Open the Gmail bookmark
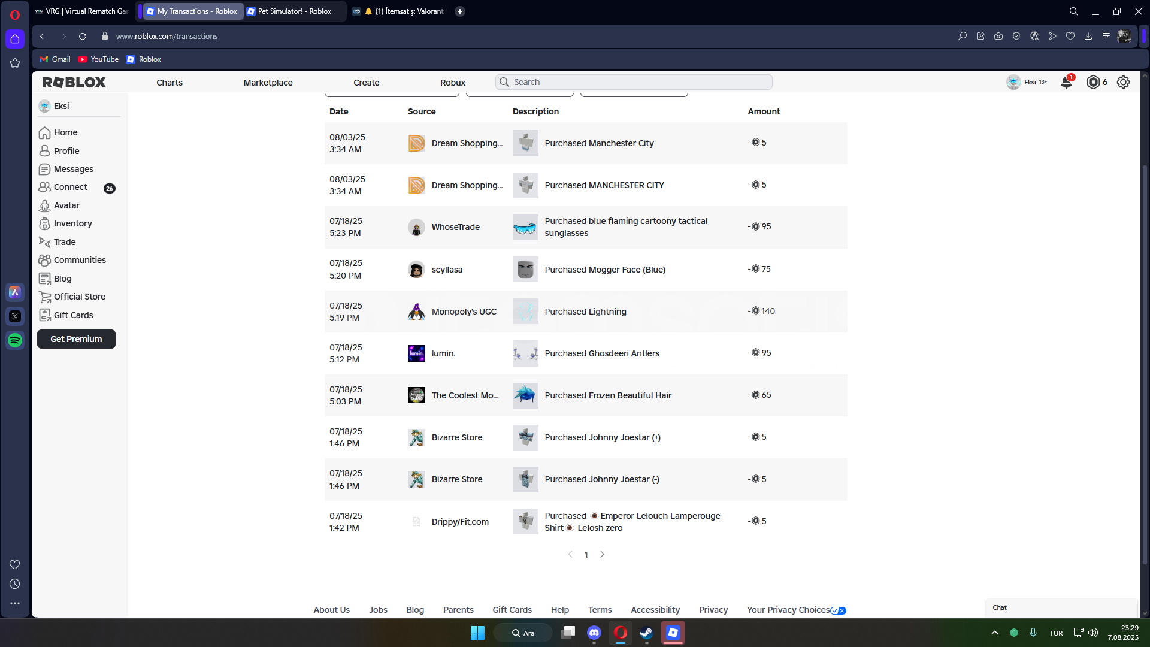Viewport: 1150px width, 647px height. click(x=55, y=59)
